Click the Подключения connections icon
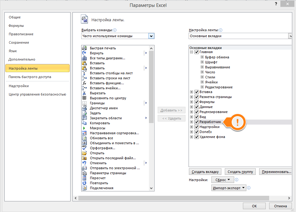This screenshot has height=212, width=296. tap(84, 188)
